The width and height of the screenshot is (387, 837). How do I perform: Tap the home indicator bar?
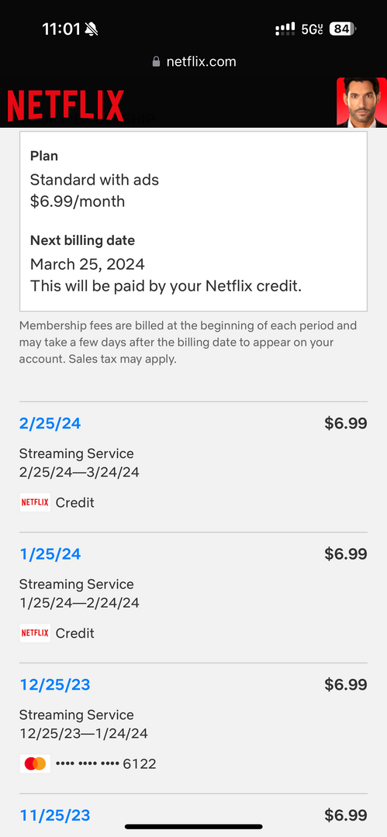click(194, 826)
